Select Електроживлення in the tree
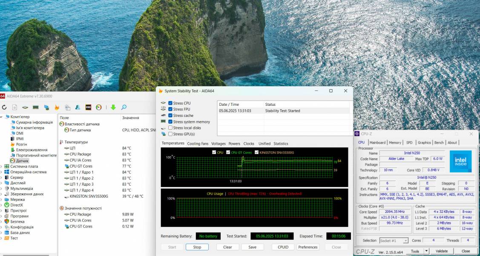 coord(32,150)
